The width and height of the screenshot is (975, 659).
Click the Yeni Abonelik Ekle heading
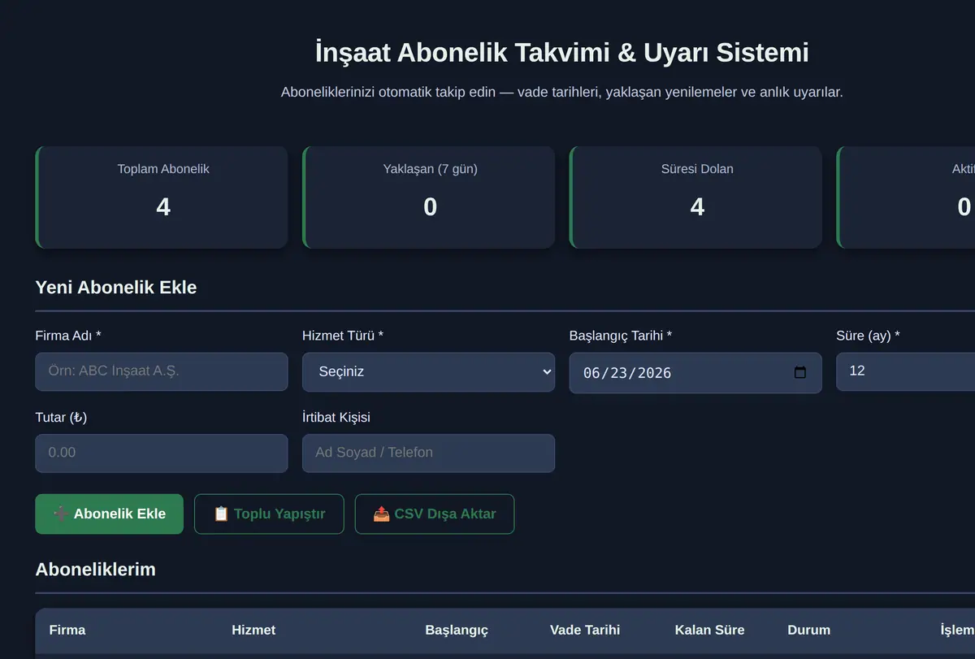pos(116,287)
